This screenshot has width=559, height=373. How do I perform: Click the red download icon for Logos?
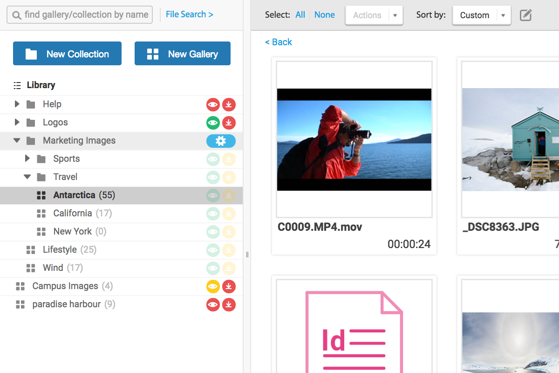click(x=229, y=123)
